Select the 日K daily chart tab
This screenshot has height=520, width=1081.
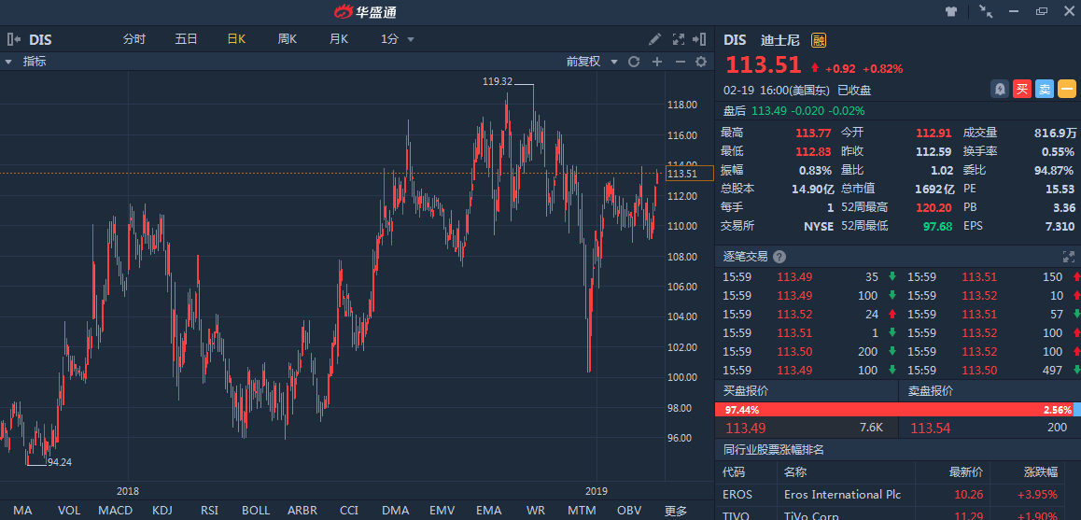(x=236, y=39)
